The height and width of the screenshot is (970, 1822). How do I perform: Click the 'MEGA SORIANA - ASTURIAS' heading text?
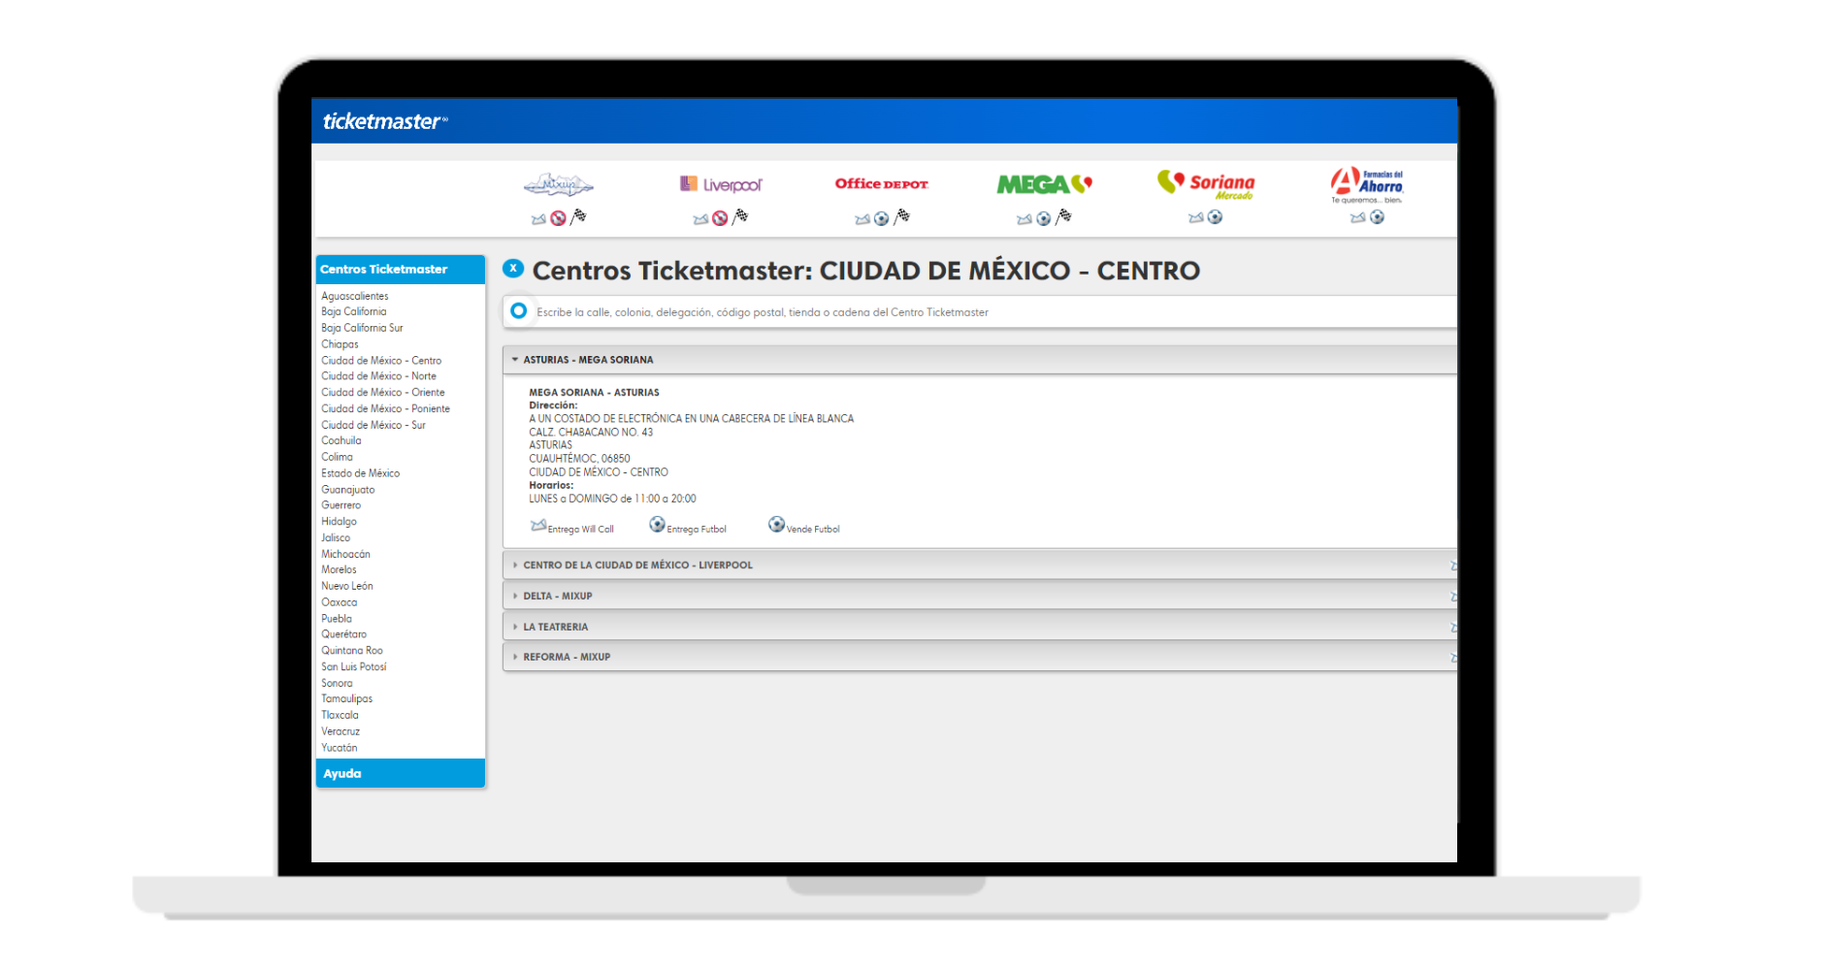click(x=594, y=393)
